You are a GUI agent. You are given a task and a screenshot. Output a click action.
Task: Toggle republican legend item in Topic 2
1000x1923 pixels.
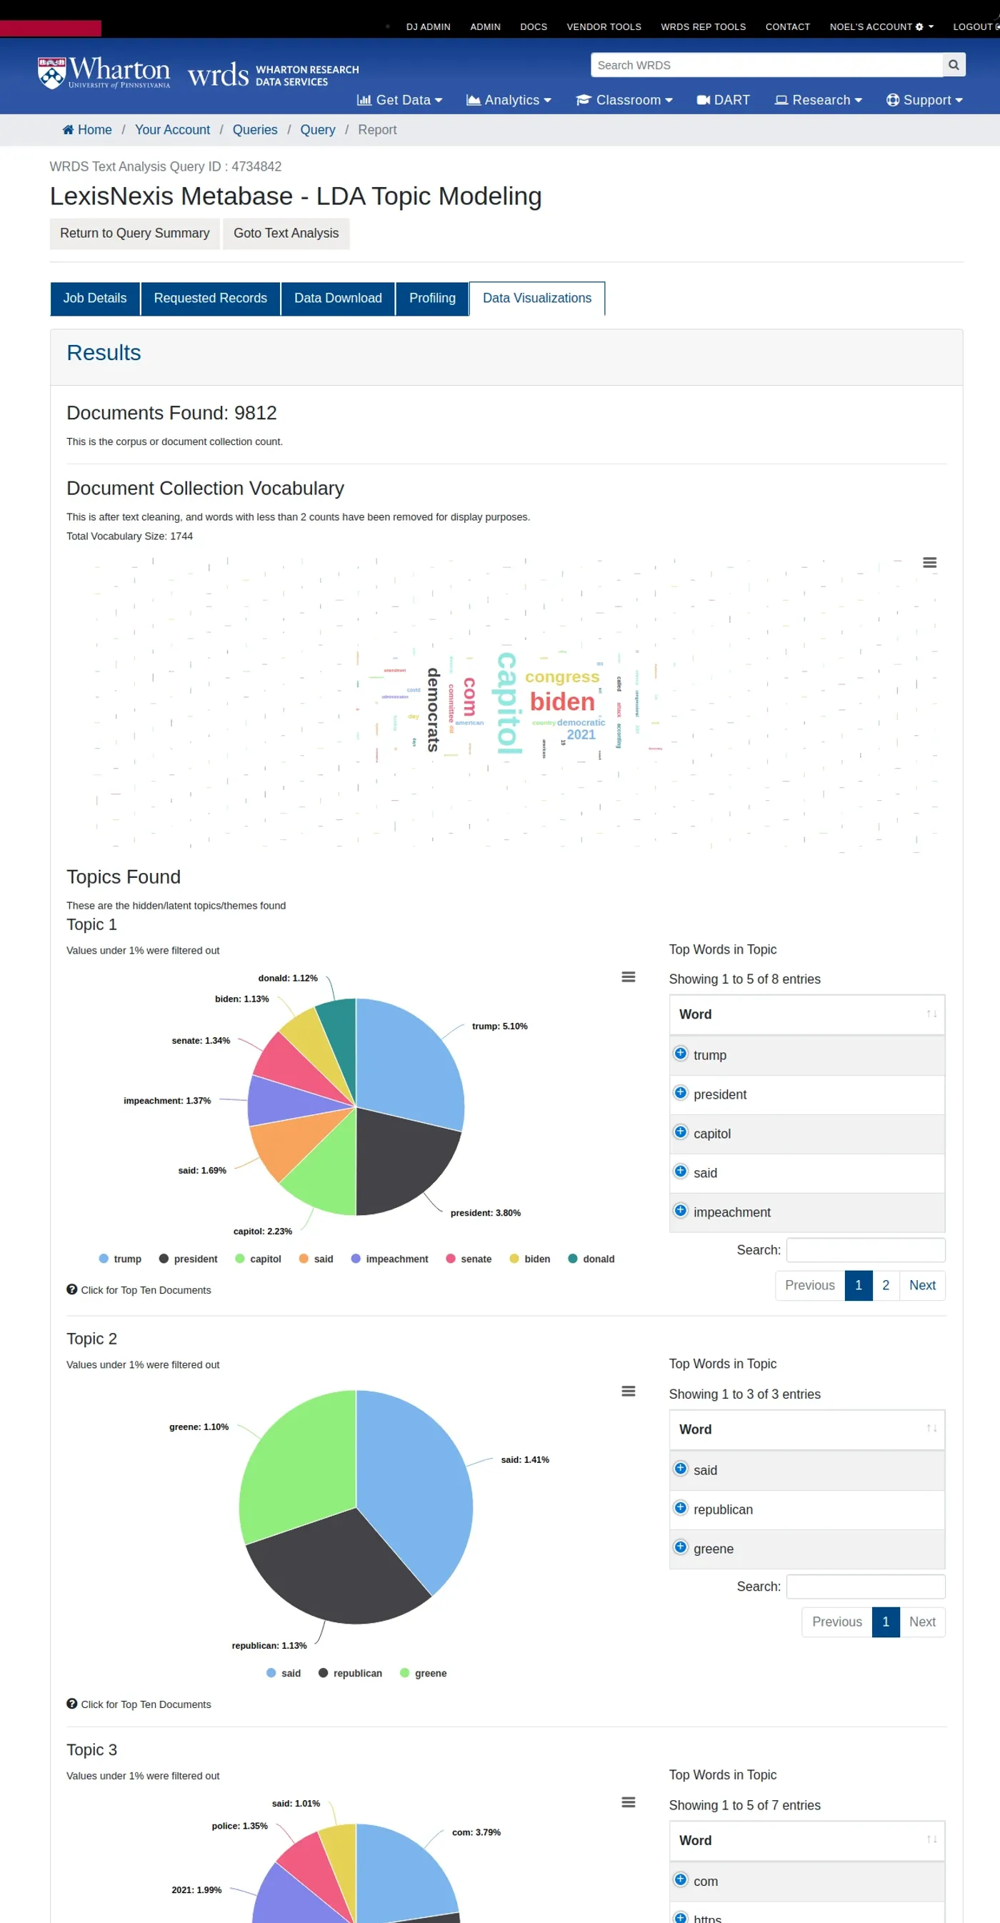pos(350,1673)
